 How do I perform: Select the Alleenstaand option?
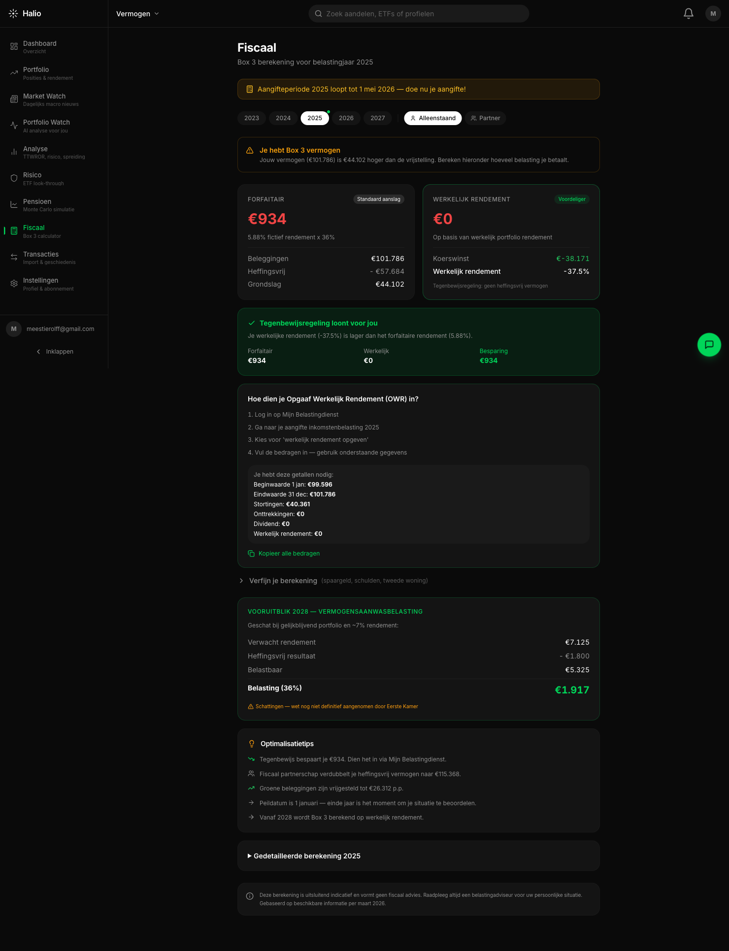(x=433, y=118)
